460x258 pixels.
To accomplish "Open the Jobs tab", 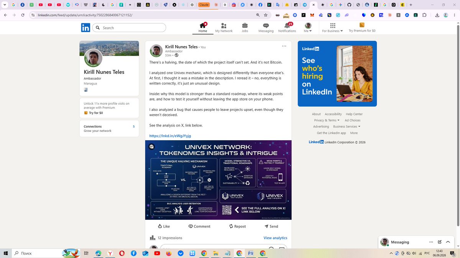I will pos(245,28).
